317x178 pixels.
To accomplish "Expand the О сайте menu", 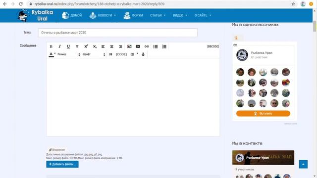I will pos(203,15).
